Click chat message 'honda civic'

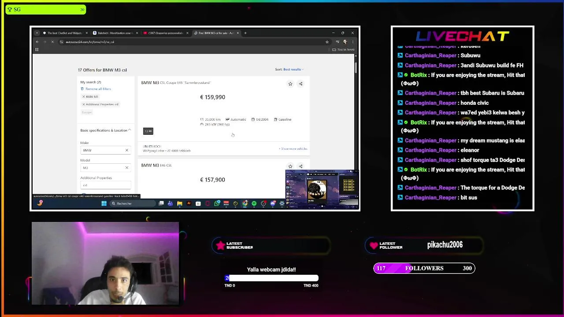coord(474,103)
